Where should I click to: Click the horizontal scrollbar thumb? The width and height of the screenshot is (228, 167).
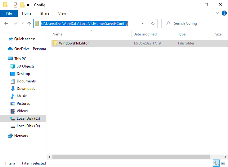pyautogui.click(x=131, y=157)
